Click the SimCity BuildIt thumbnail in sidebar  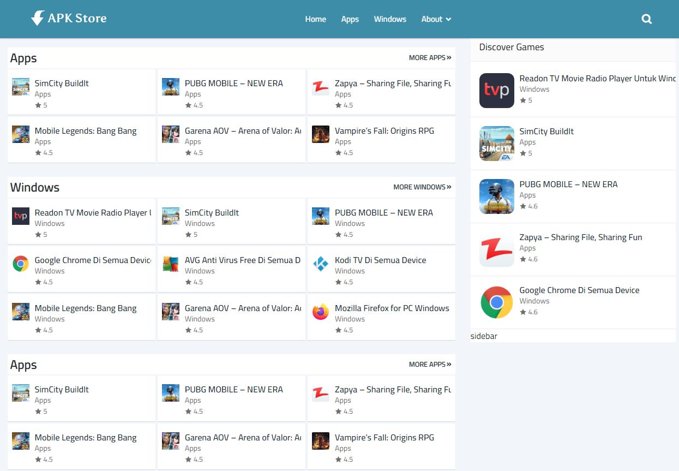click(496, 144)
